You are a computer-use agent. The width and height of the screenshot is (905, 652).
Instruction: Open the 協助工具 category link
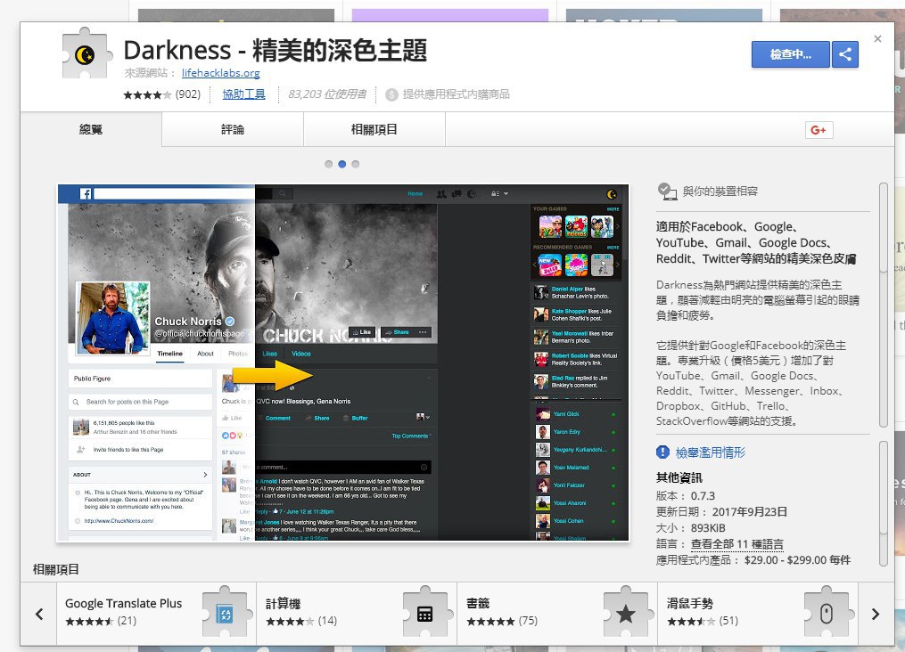[x=243, y=94]
